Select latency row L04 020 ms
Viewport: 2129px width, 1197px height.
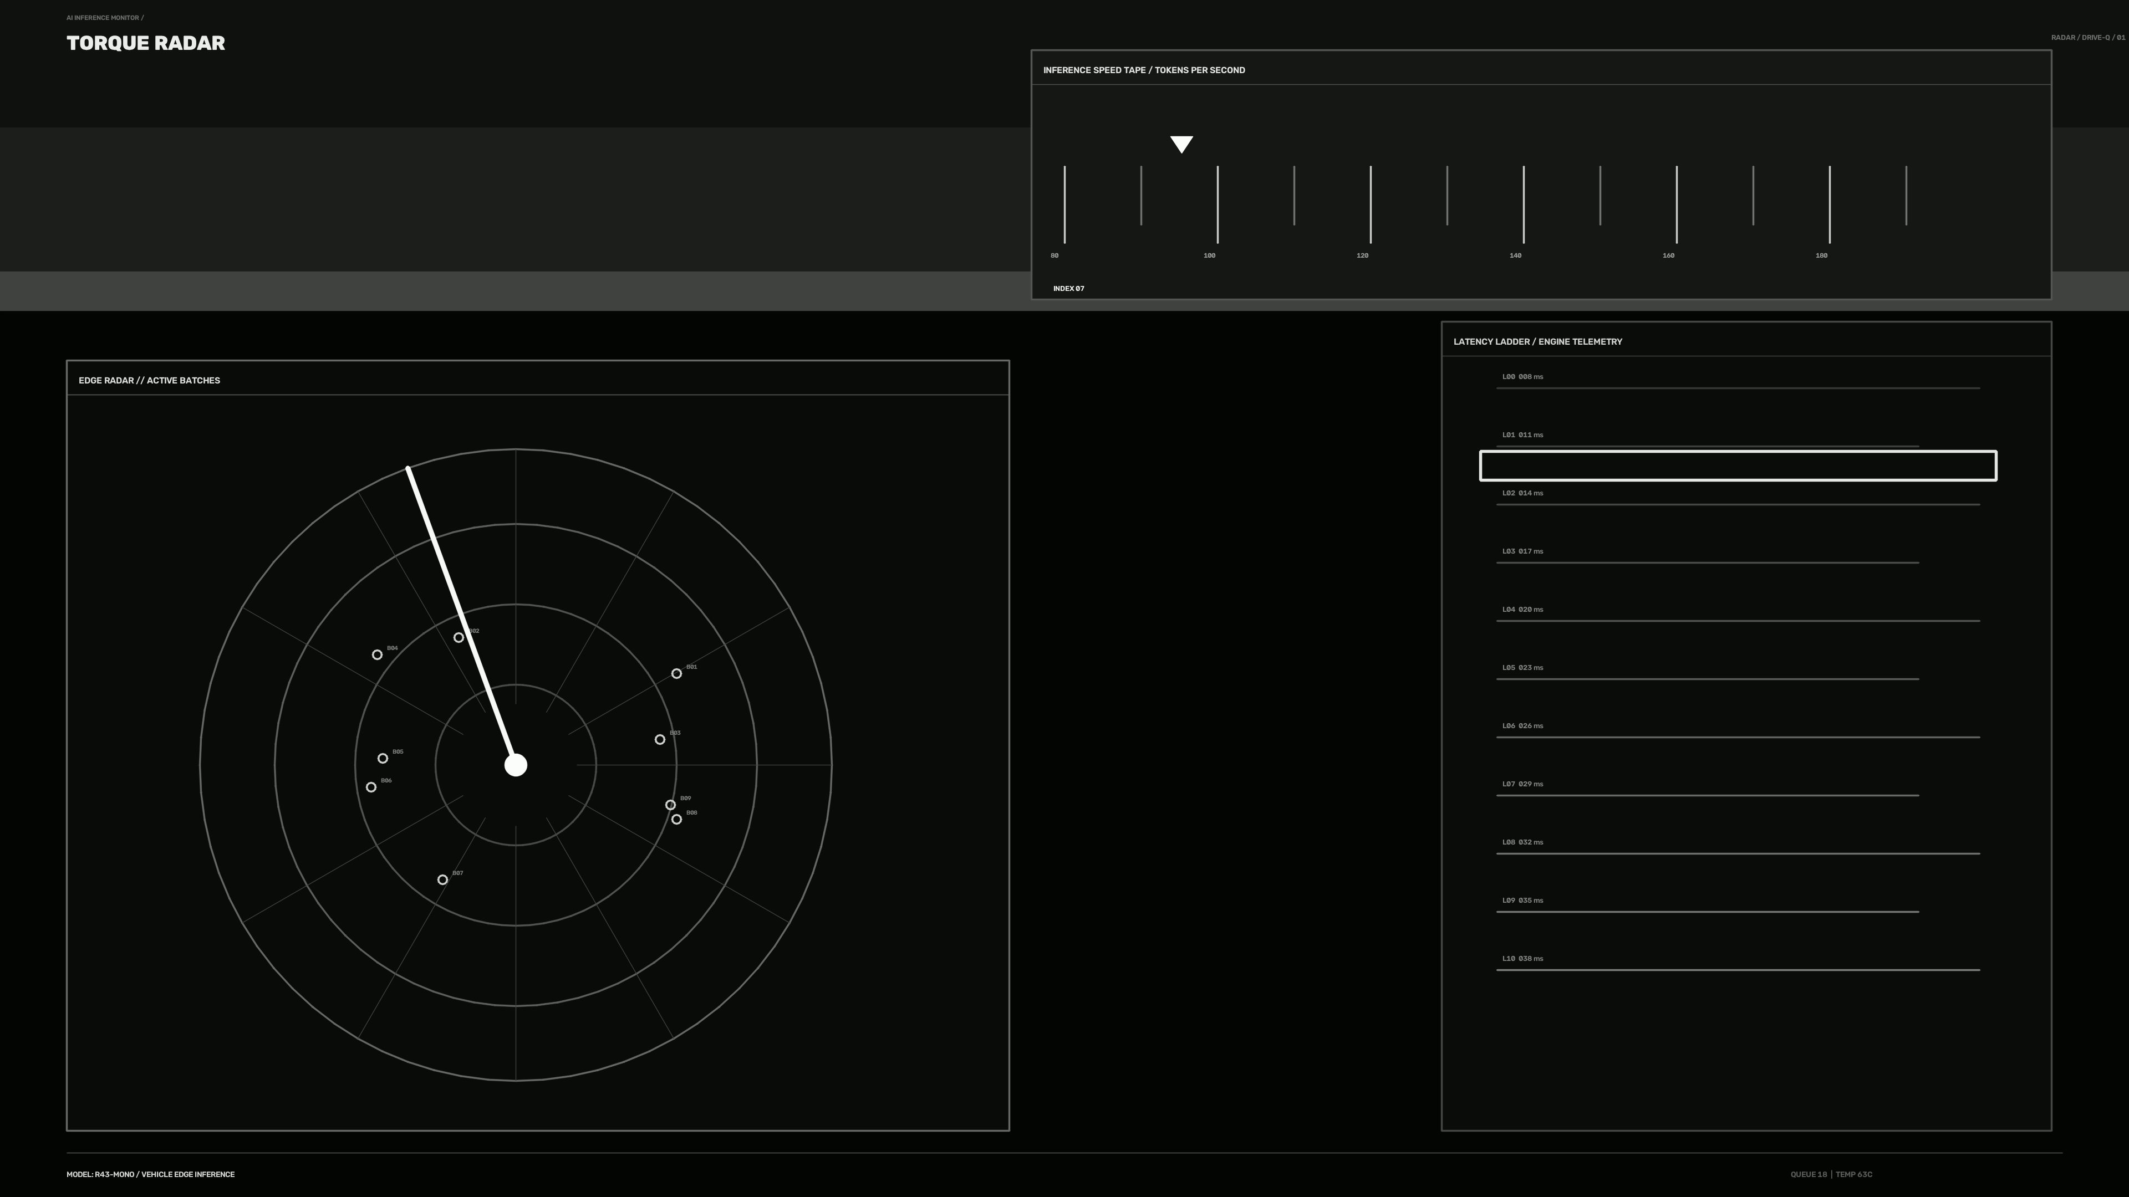[1738, 615]
